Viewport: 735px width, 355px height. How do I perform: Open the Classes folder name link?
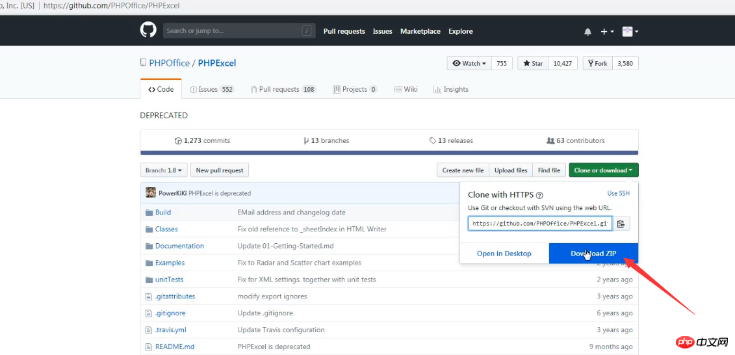pos(166,230)
